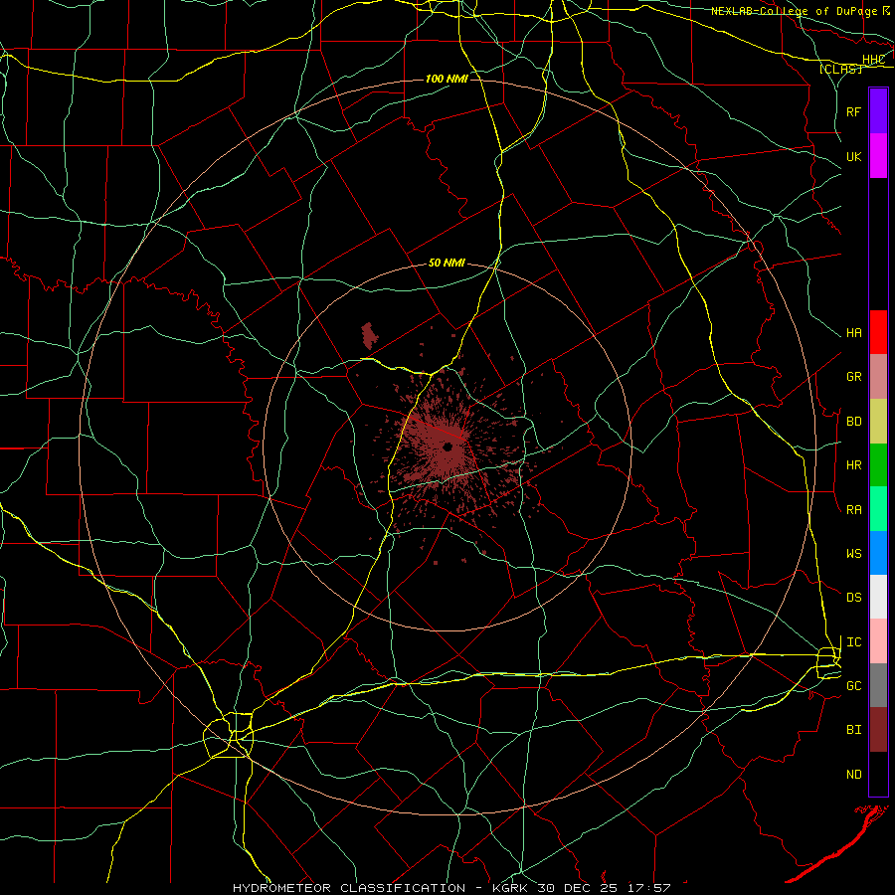
Task: Click the 'HA' legend label
Action: [853, 333]
